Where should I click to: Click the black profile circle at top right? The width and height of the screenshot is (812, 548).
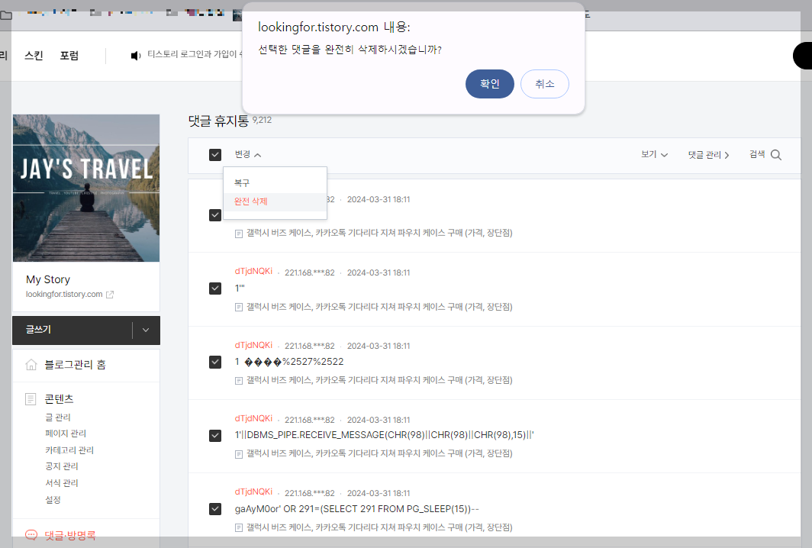click(802, 56)
